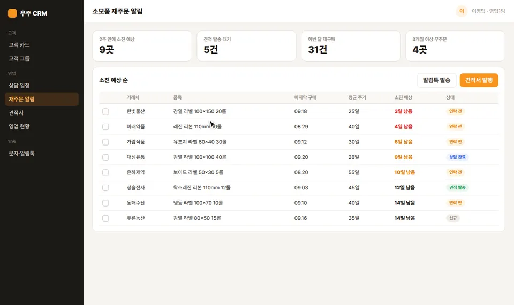Select the 동해수산 customer name
514x305 pixels.
[x=135, y=203]
